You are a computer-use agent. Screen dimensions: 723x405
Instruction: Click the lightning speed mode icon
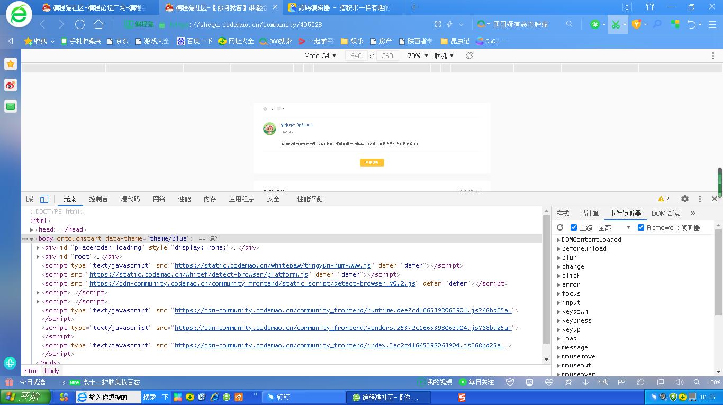(450, 24)
